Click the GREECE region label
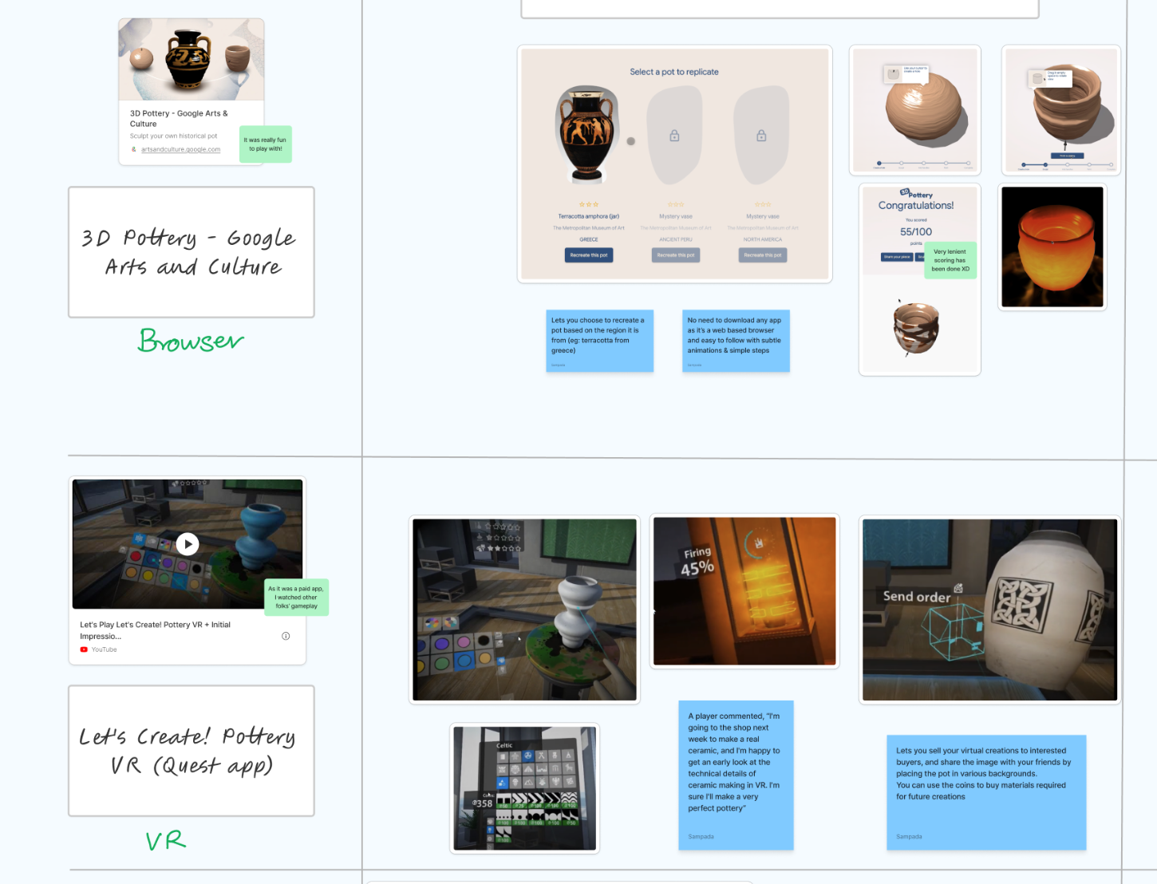Screen dimensions: 1157x884 click(x=589, y=239)
